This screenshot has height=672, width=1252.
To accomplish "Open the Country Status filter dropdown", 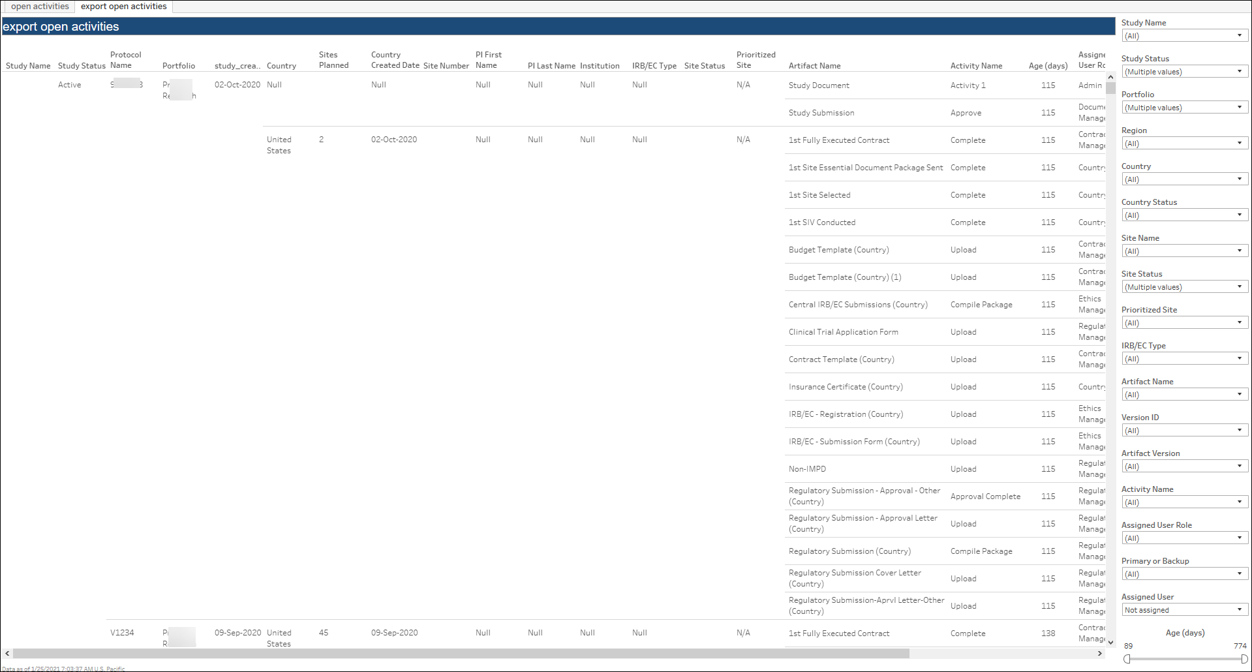I will coord(1185,215).
